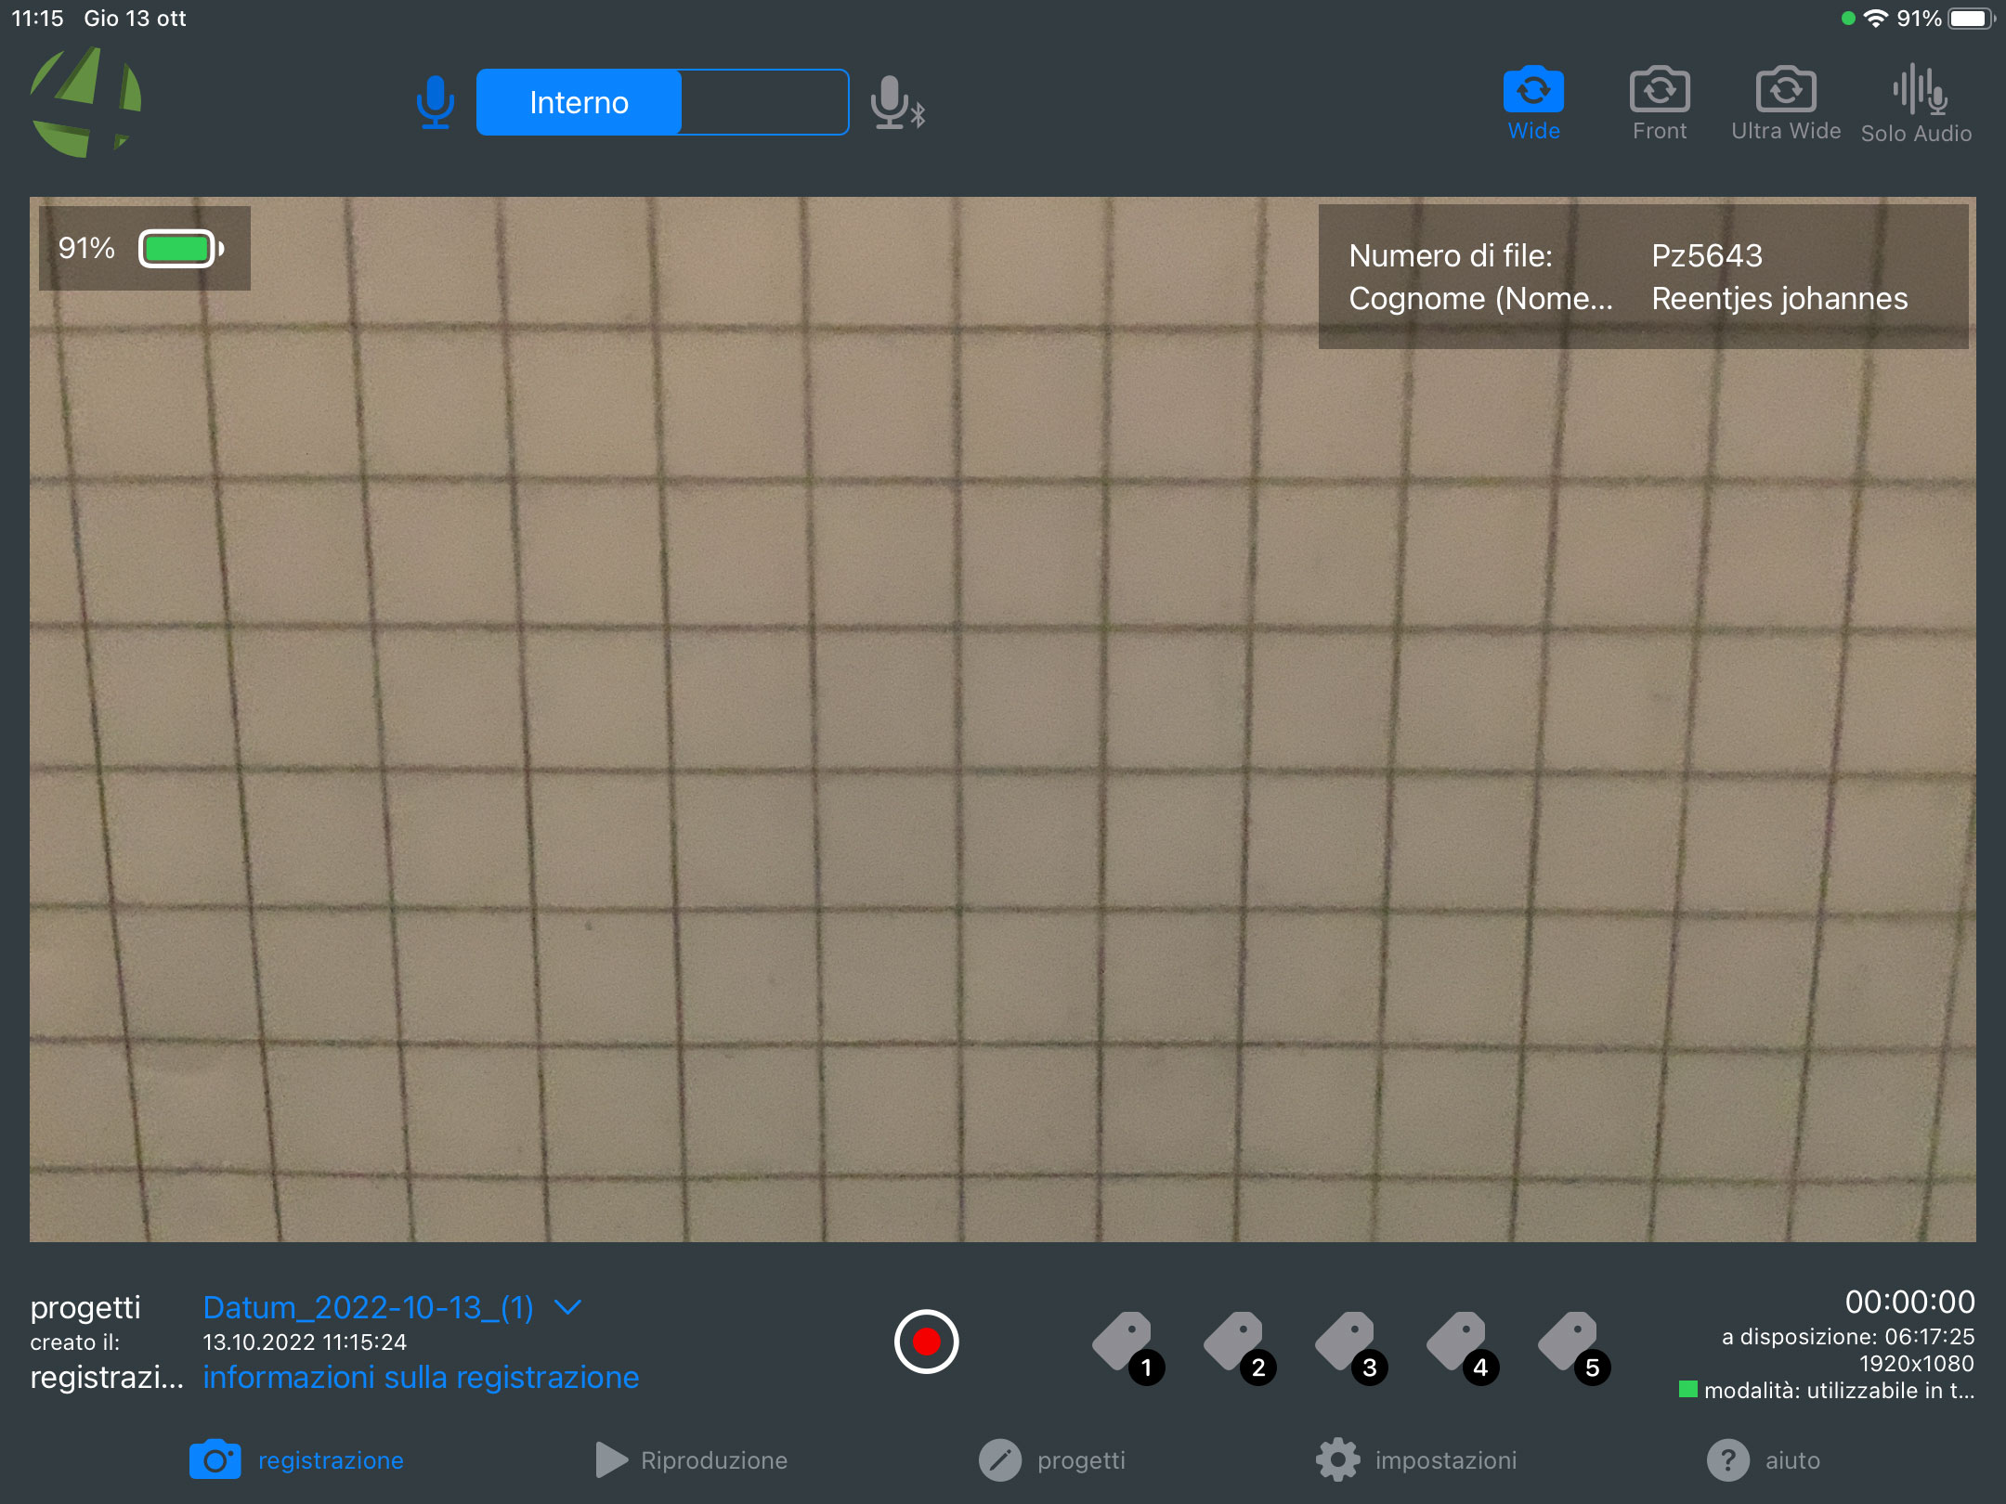Open the aiuto help tab

(1763, 1460)
